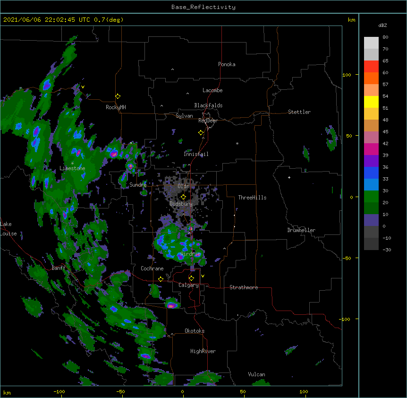The width and height of the screenshot is (407, 398).
Task: Select the yellow diamond marker above Calgary label
Action: pos(191,278)
